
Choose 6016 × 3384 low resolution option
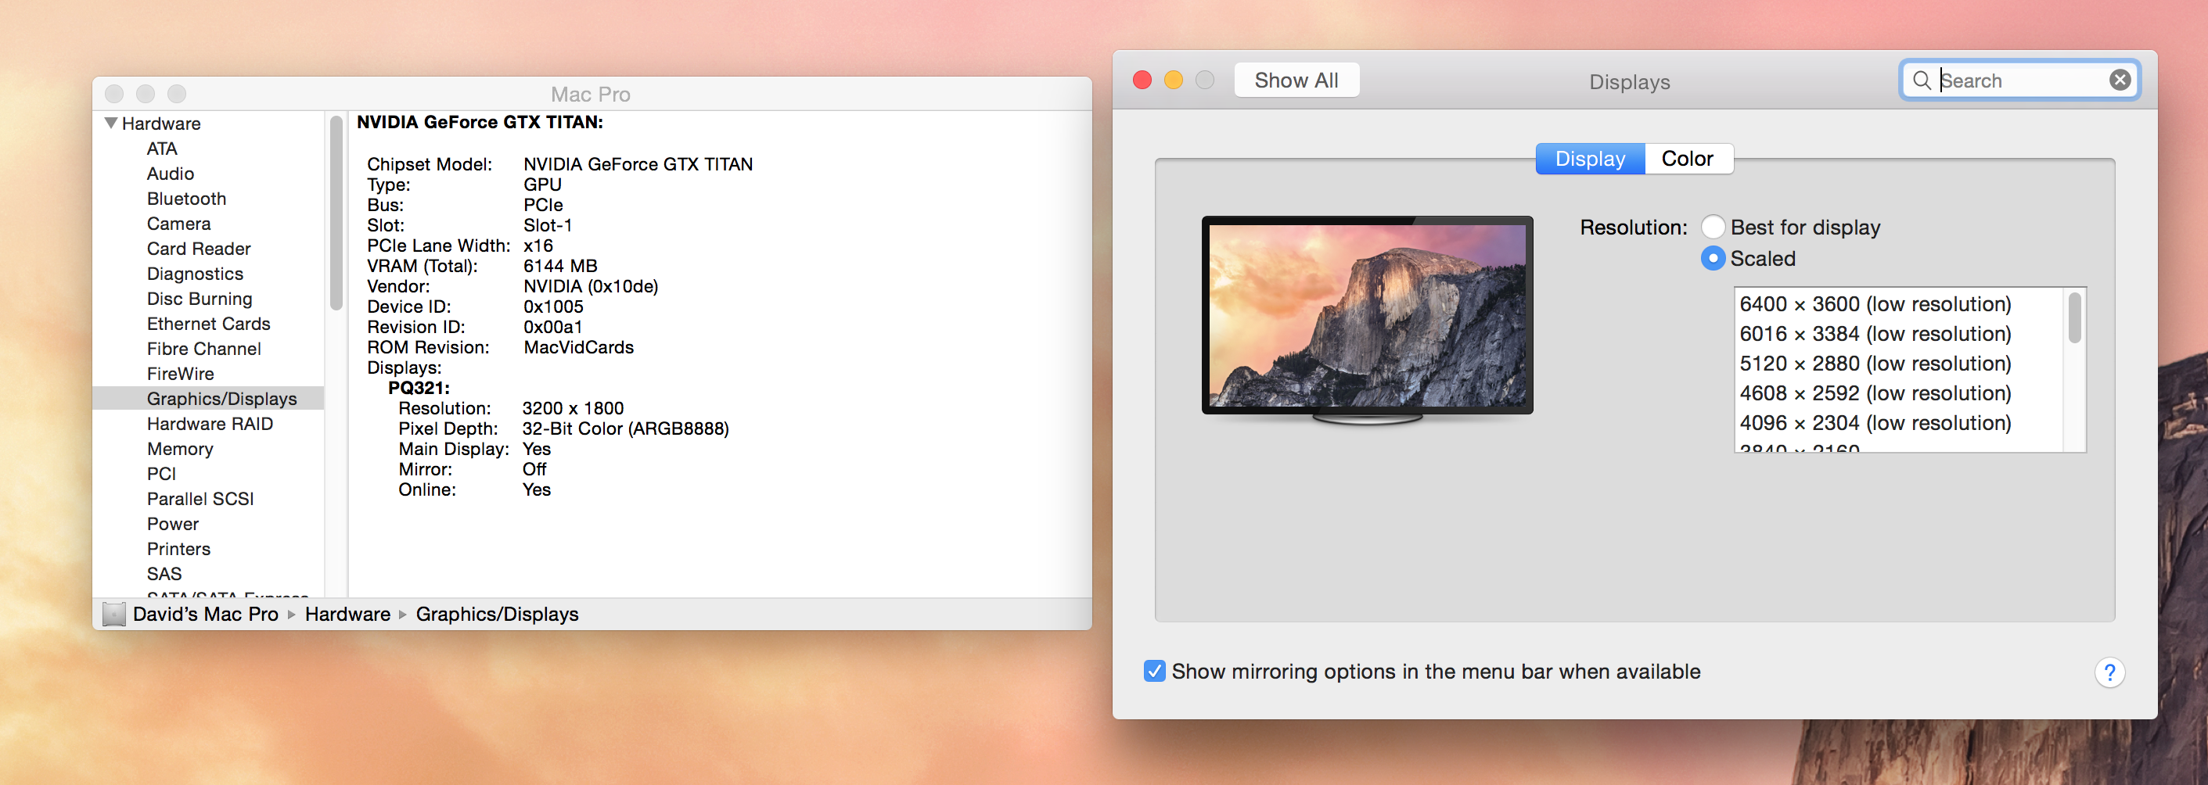[1875, 334]
